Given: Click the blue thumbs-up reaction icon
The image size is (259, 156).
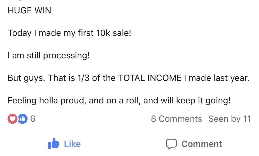Looking at the screenshot, I should (23, 119).
